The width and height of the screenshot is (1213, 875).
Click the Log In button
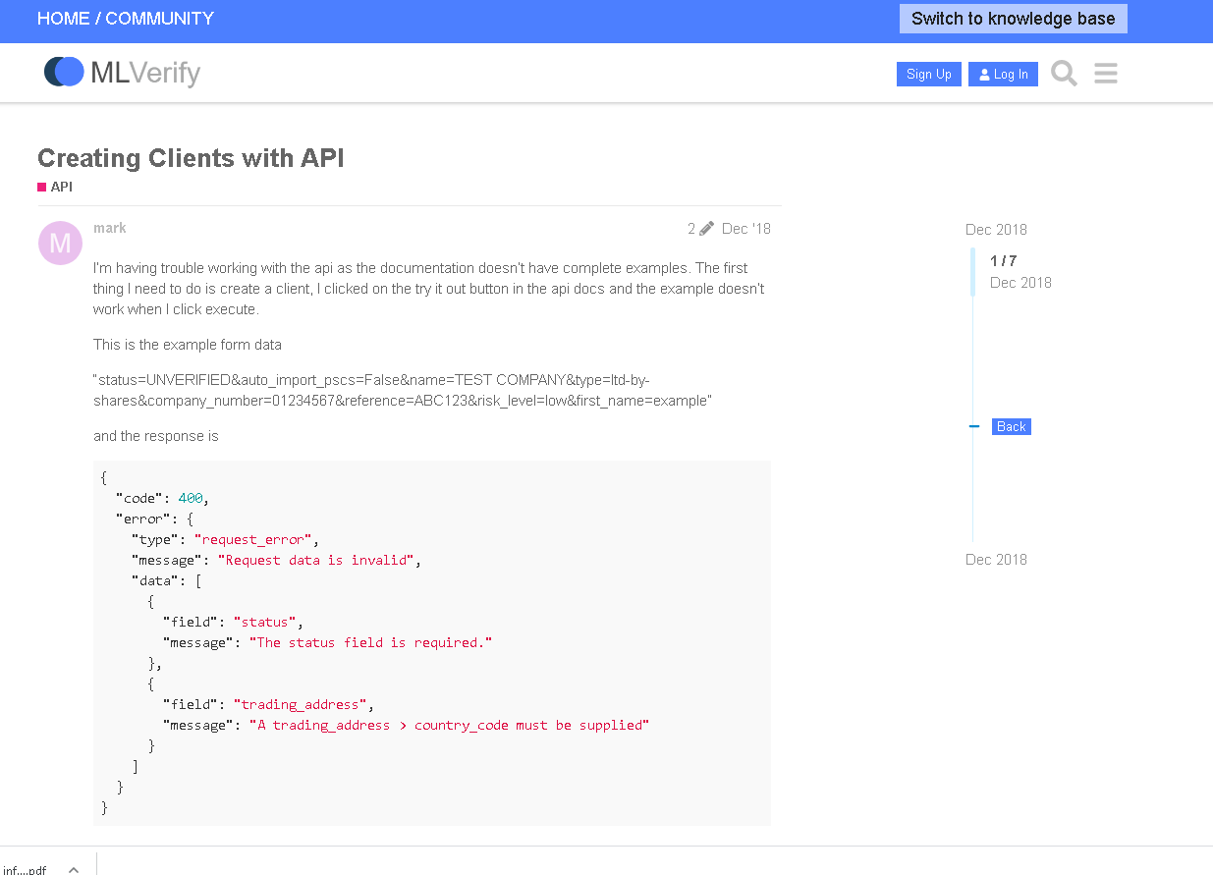[x=1003, y=75]
